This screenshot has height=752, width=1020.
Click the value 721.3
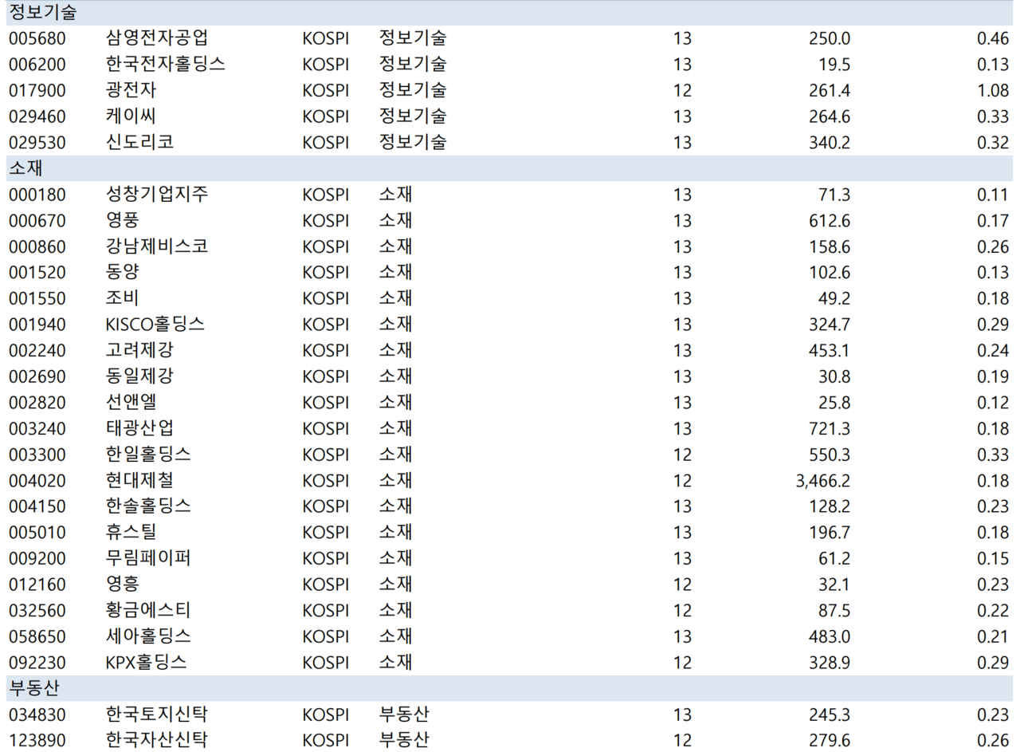point(829,428)
